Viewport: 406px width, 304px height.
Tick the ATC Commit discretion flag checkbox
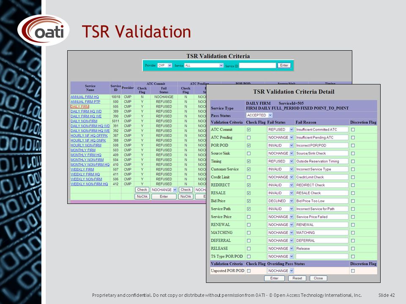353,130
